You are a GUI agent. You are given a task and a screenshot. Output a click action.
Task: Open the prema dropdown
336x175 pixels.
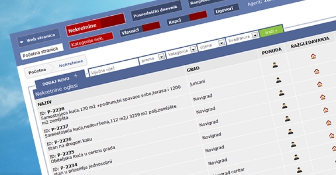[161, 57]
